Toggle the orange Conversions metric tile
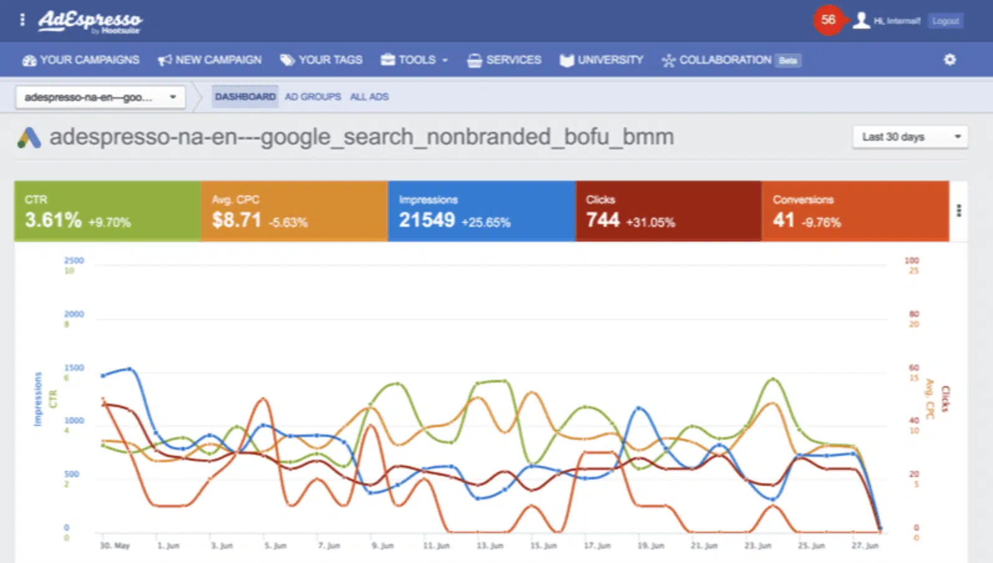This screenshot has width=993, height=563. (x=855, y=211)
